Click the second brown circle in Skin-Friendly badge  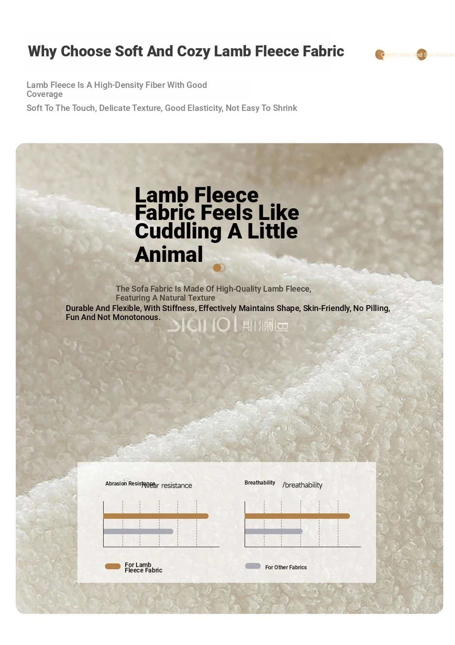pos(421,55)
